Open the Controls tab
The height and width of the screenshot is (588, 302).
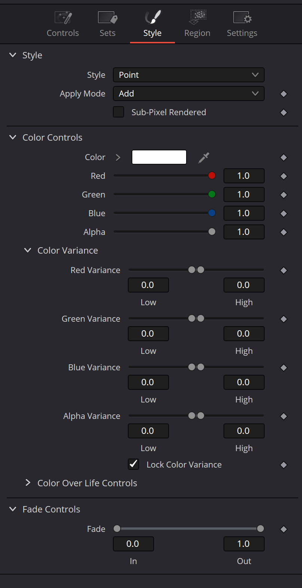coord(63,24)
